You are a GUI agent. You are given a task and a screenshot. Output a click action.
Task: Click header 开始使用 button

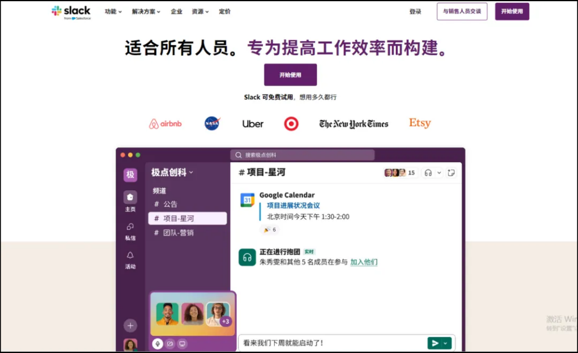pyautogui.click(x=512, y=12)
